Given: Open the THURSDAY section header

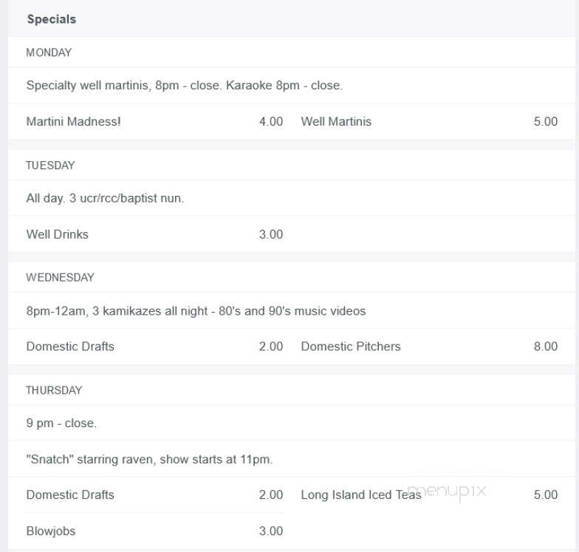Looking at the screenshot, I should point(54,390).
